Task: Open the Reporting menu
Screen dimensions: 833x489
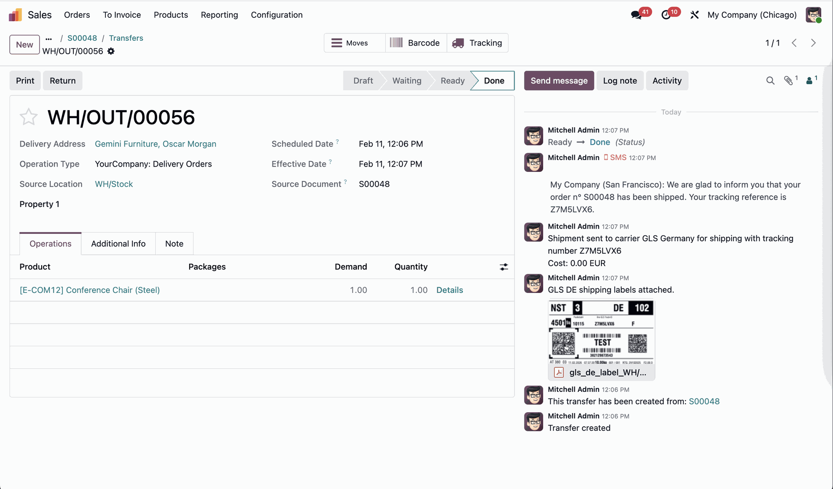Action: tap(219, 15)
